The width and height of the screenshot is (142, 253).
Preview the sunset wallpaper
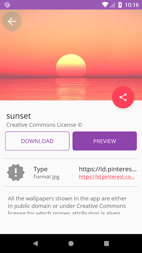[x=105, y=141]
